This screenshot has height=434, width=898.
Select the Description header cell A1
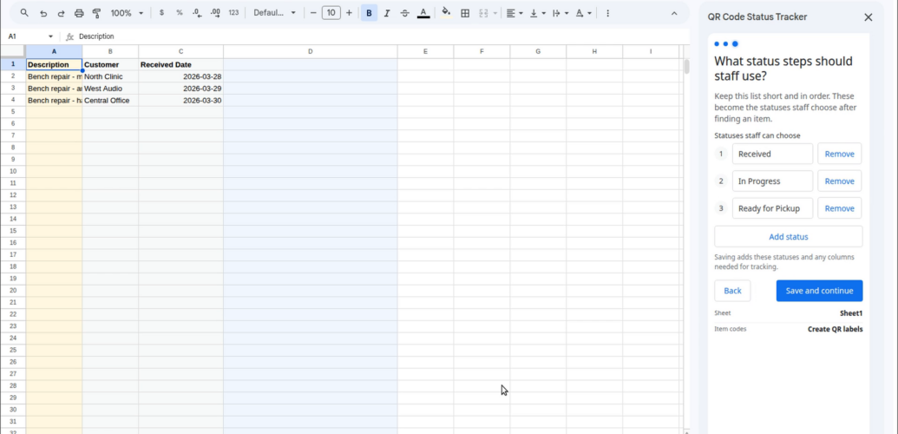tap(54, 64)
